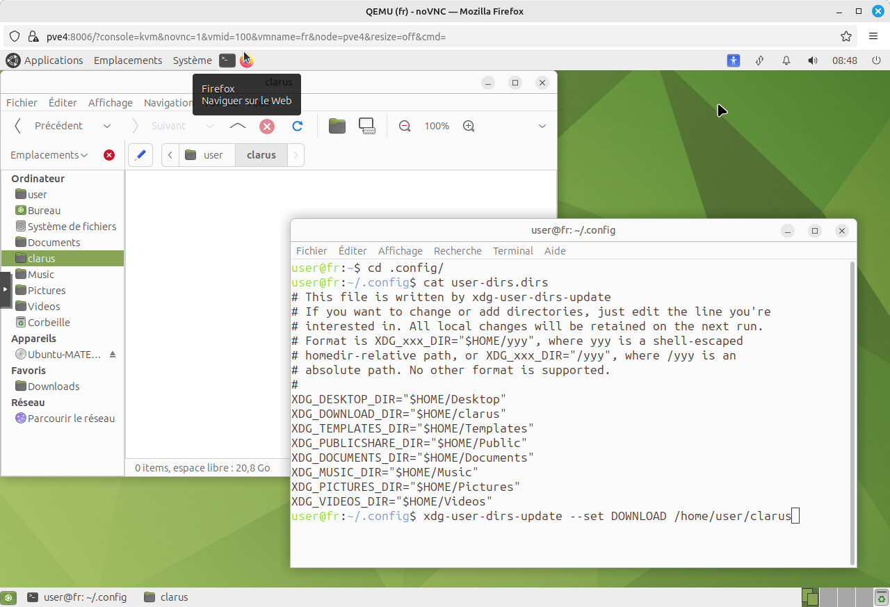890x607 pixels.
Task: Zoom in using the magnifier plus icon
Action: click(x=469, y=126)
